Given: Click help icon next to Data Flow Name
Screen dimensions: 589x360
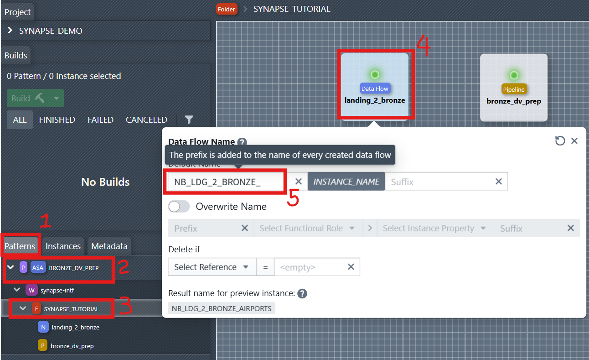Looking at the screenshot, I should click(242, 142).
